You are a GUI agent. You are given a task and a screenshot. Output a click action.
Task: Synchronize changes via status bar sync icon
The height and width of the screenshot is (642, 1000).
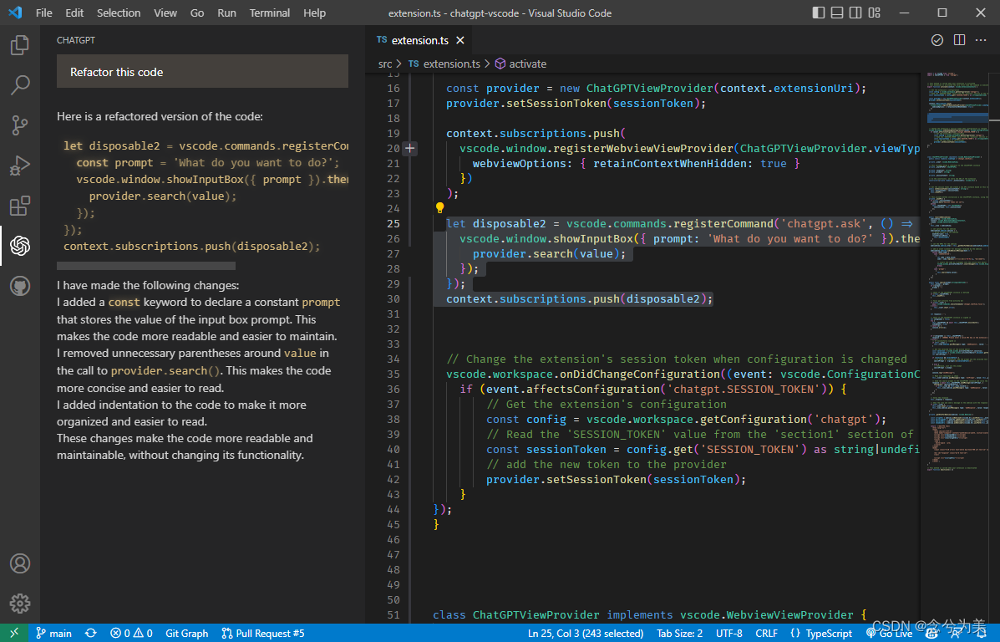[x=90, y=633]
